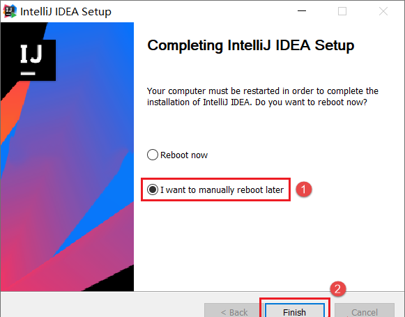Minimize the IntelliJ IDEA Setup window
This screenshot has height=317, width=405.
(x=302, y=11)
